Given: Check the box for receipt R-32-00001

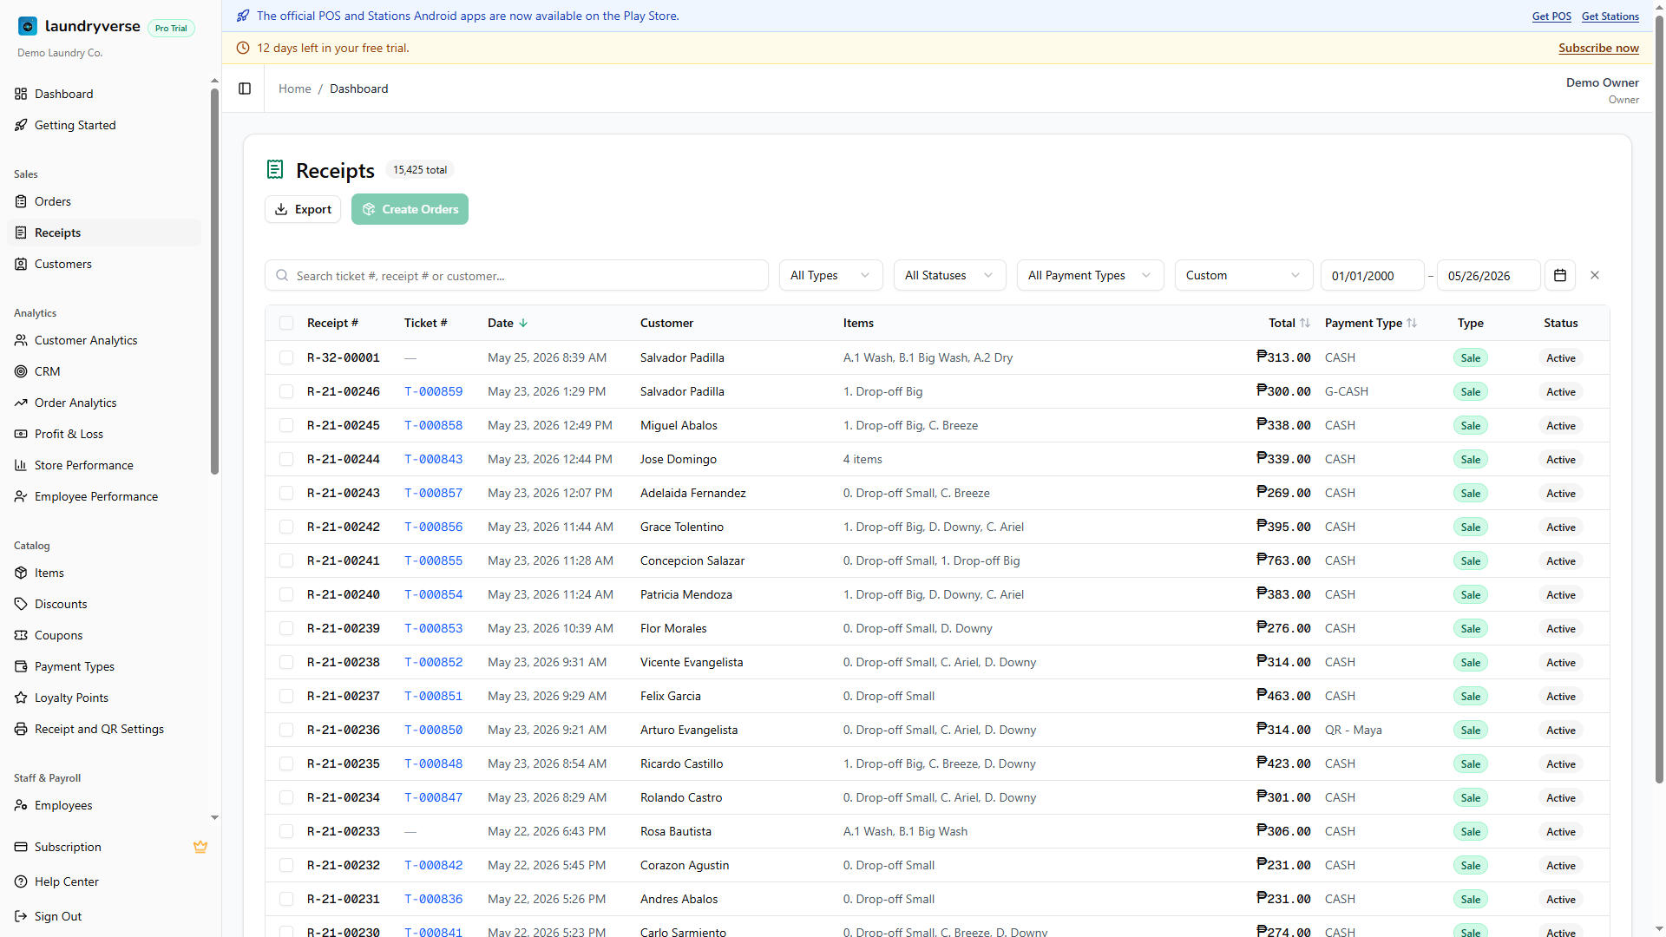Looking at the screenshot, I should tap(286, 357).
